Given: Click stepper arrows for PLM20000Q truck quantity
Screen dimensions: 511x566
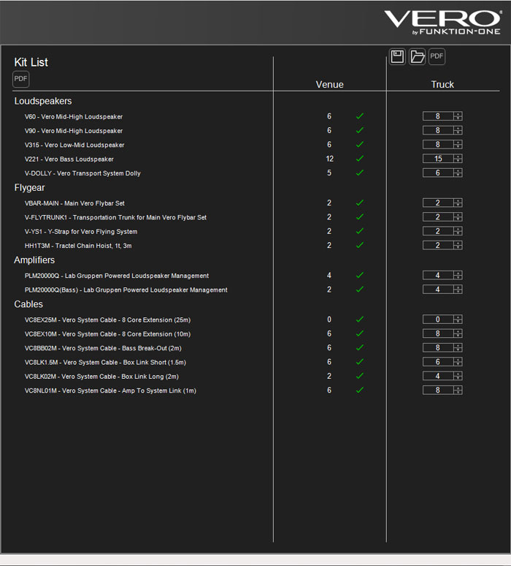Looking at the screenshot, I should point(458,276).
